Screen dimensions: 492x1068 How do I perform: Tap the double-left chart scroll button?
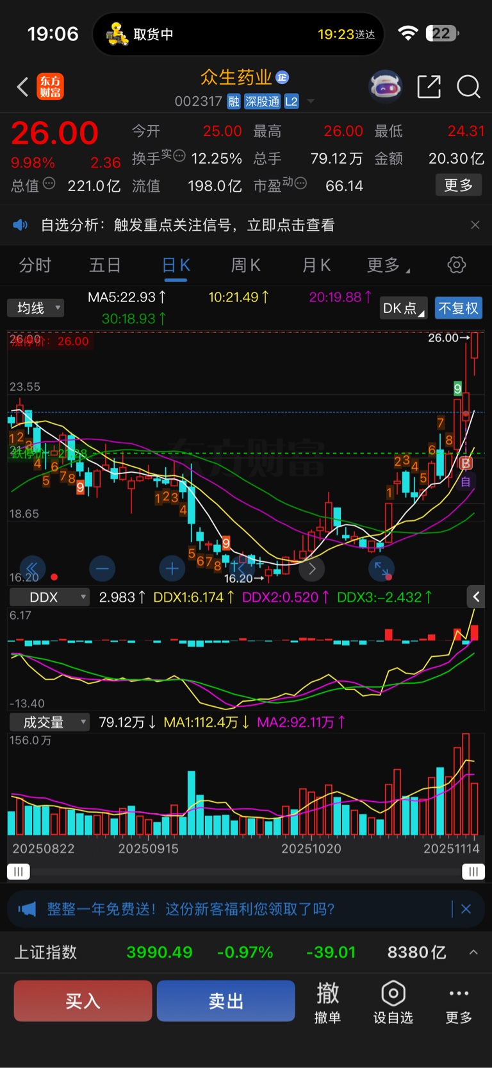point(32,568)
